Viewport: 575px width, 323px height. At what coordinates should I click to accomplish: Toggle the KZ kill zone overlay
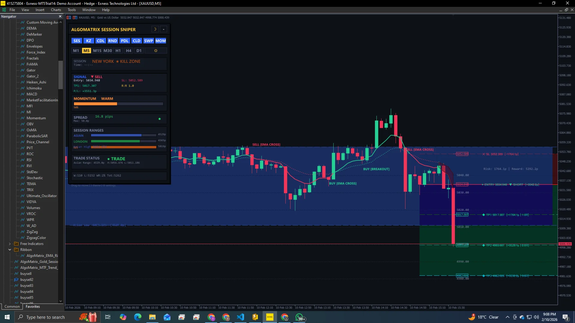pyautogui.click(x=89, y=41)
